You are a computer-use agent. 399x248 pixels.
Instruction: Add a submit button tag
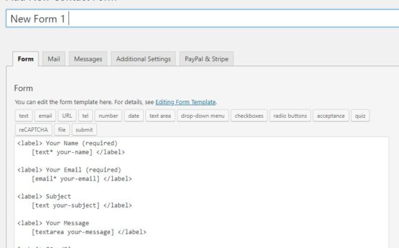84,130
